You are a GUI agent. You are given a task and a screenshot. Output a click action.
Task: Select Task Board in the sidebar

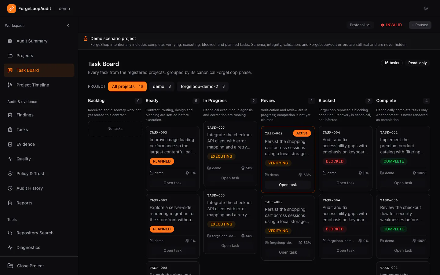[39, 70]
